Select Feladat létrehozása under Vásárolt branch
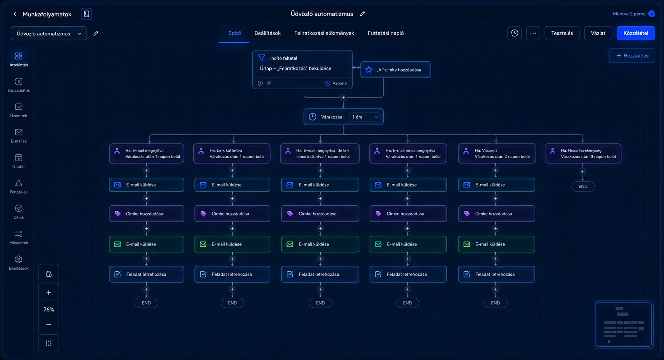 (x=496, y=274)
